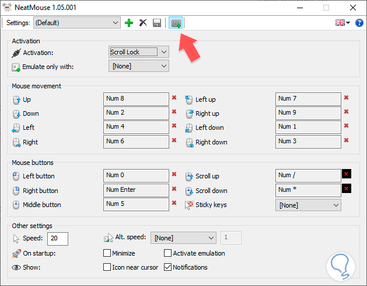This screenshot has height=286, width=367.
Task: Click the Left button field Num 0
Action: (x=136, y=175)
